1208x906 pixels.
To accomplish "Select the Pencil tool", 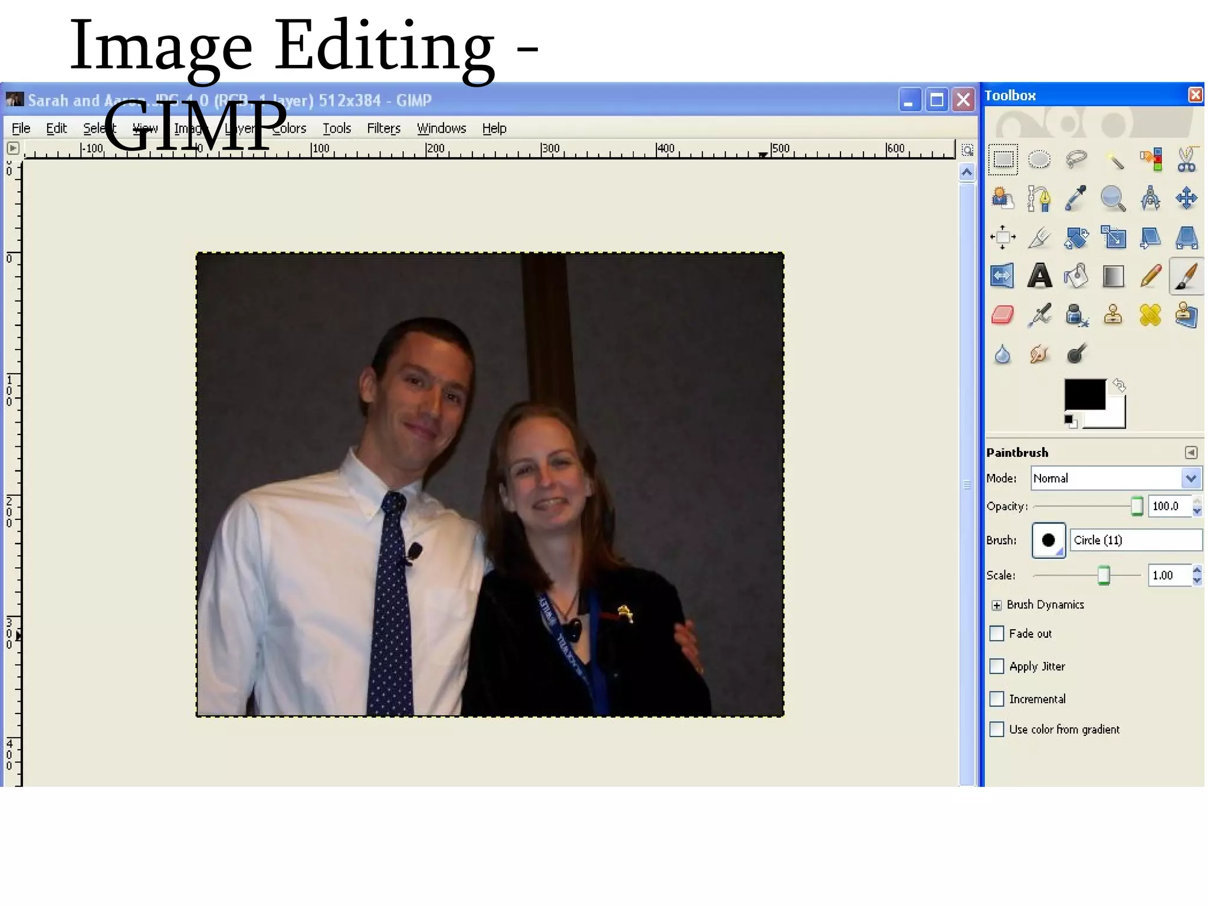I will (1151, 276).
